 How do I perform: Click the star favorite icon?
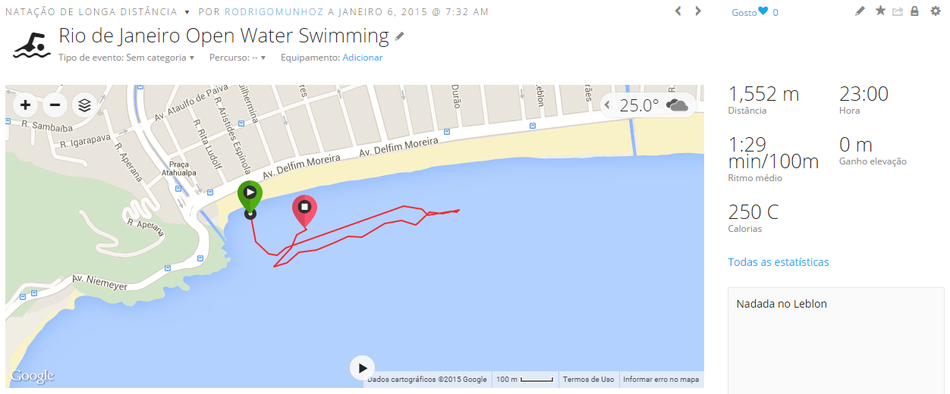click(x=880, y=11)
